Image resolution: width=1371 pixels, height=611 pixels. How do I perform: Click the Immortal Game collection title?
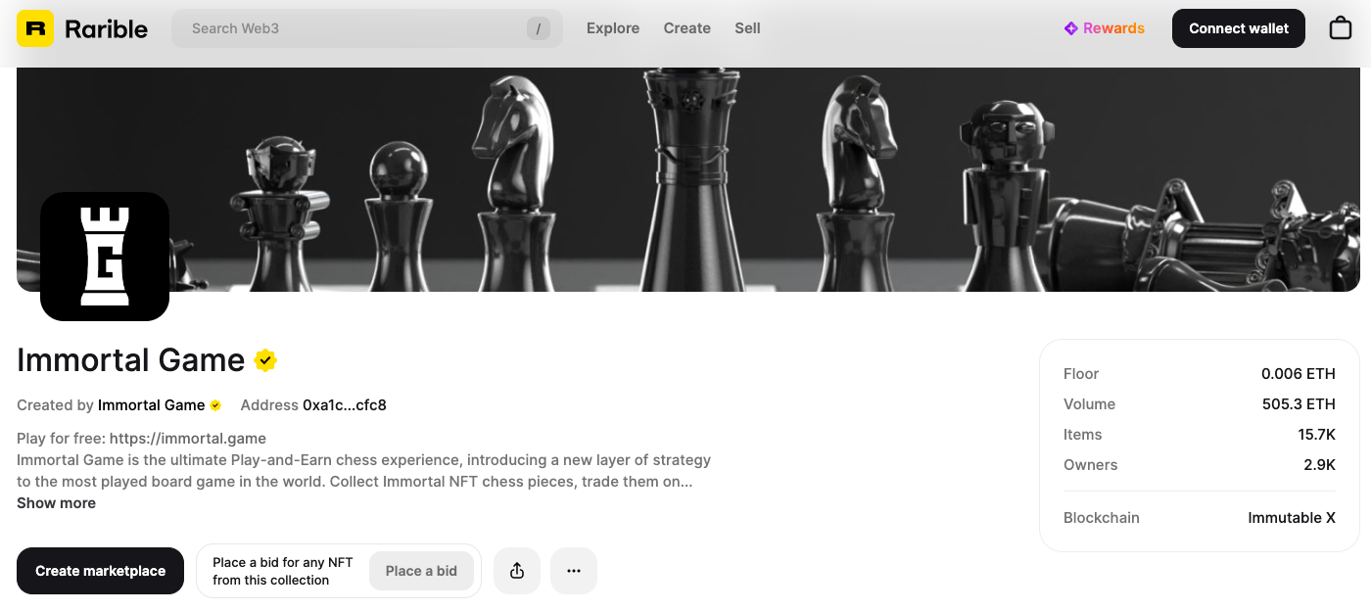point(130,360)
